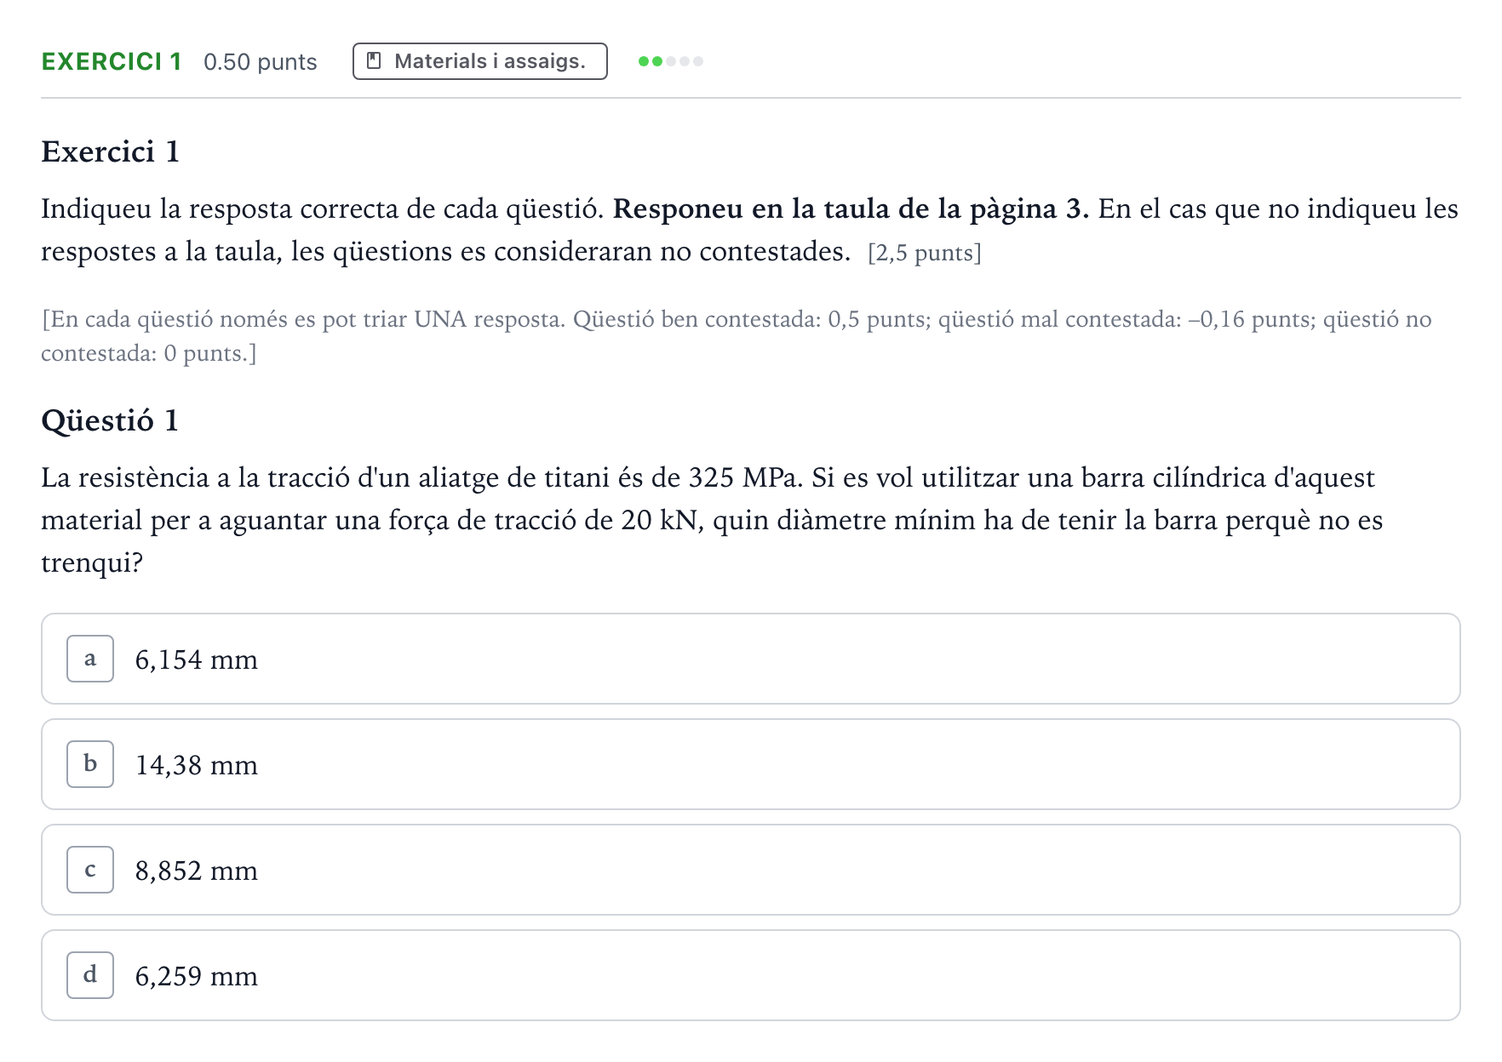Select option letter a box
The width and height of the screenshot is (1502, 1062).
coord(90,659)
